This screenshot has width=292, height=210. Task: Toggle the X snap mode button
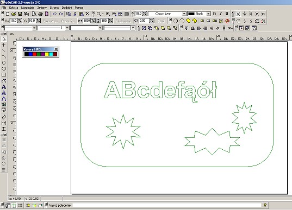tap(238, 14)
